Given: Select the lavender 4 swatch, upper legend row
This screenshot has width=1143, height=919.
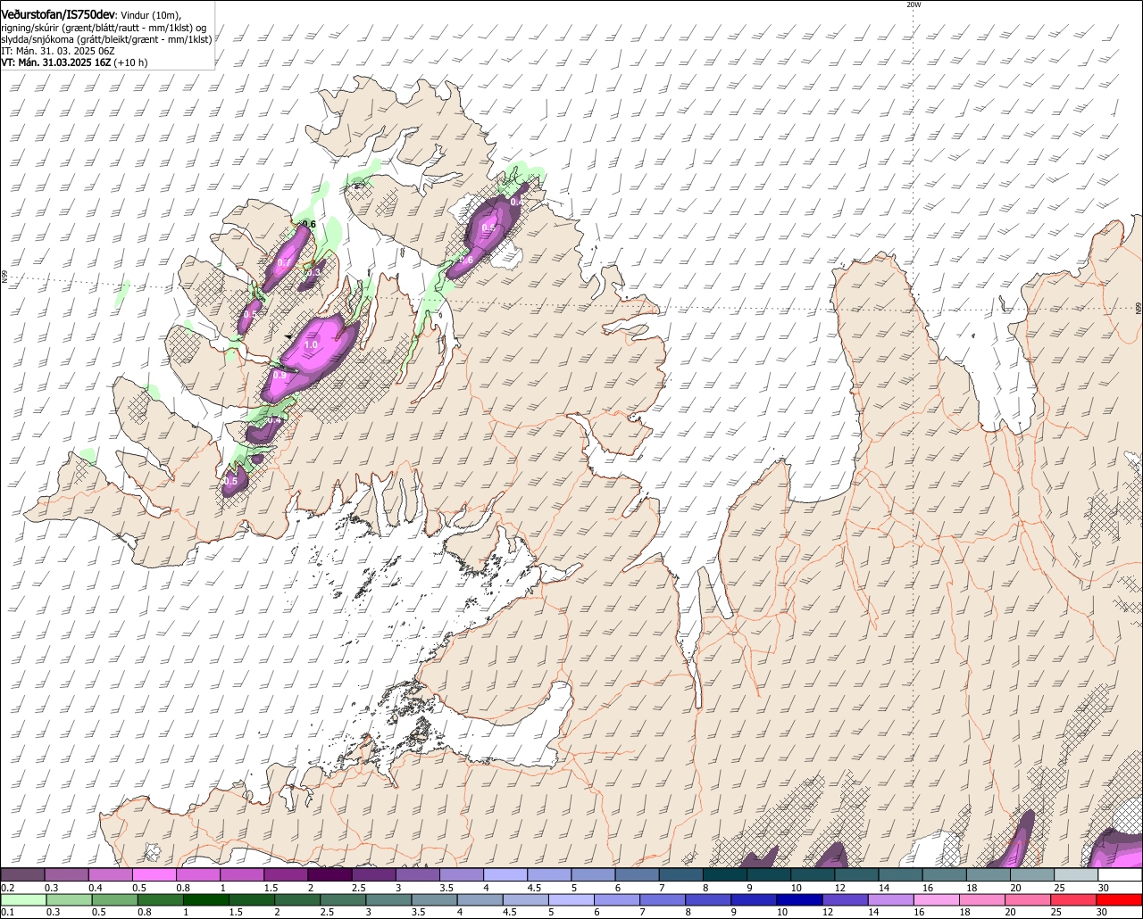Looking at the screenshot, I should tap(505, 875).
